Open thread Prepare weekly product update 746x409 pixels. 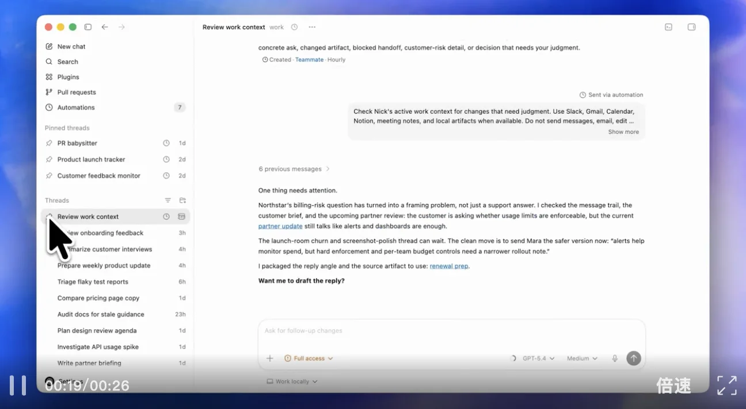[104, 265]
